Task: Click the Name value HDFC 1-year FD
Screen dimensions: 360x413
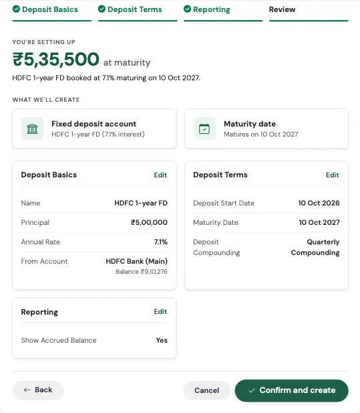Action: point(141,203)
